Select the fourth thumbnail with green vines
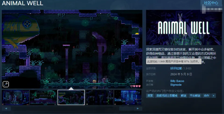This screenshot has height=114, width=224. coord(100,97)
